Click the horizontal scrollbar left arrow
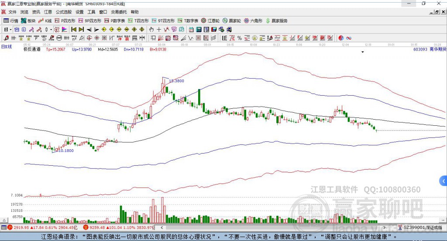Viewport: 447px width, 241px height. tap(162, 228)
